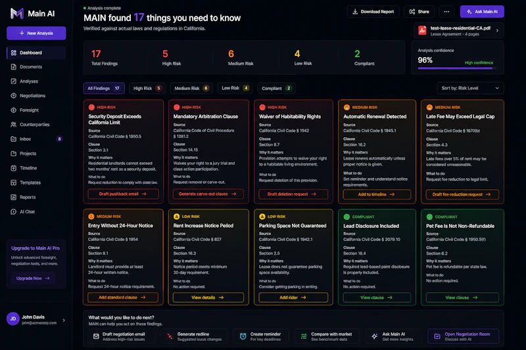Go to Negotiations section

[36, 96]
